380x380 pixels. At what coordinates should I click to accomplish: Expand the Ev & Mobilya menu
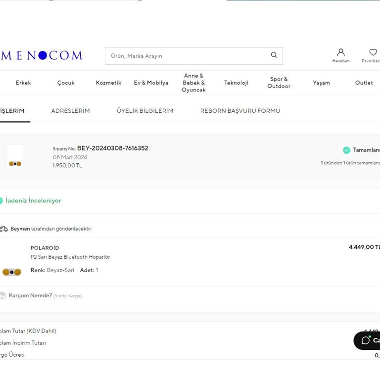(x=151, y=83)
